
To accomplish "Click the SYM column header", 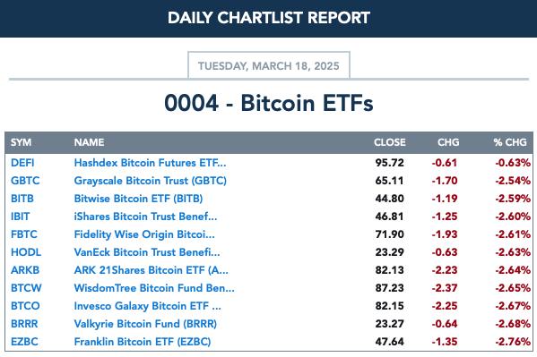I will 21,142.
